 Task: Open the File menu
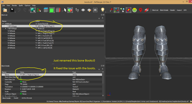click(4, 6)
